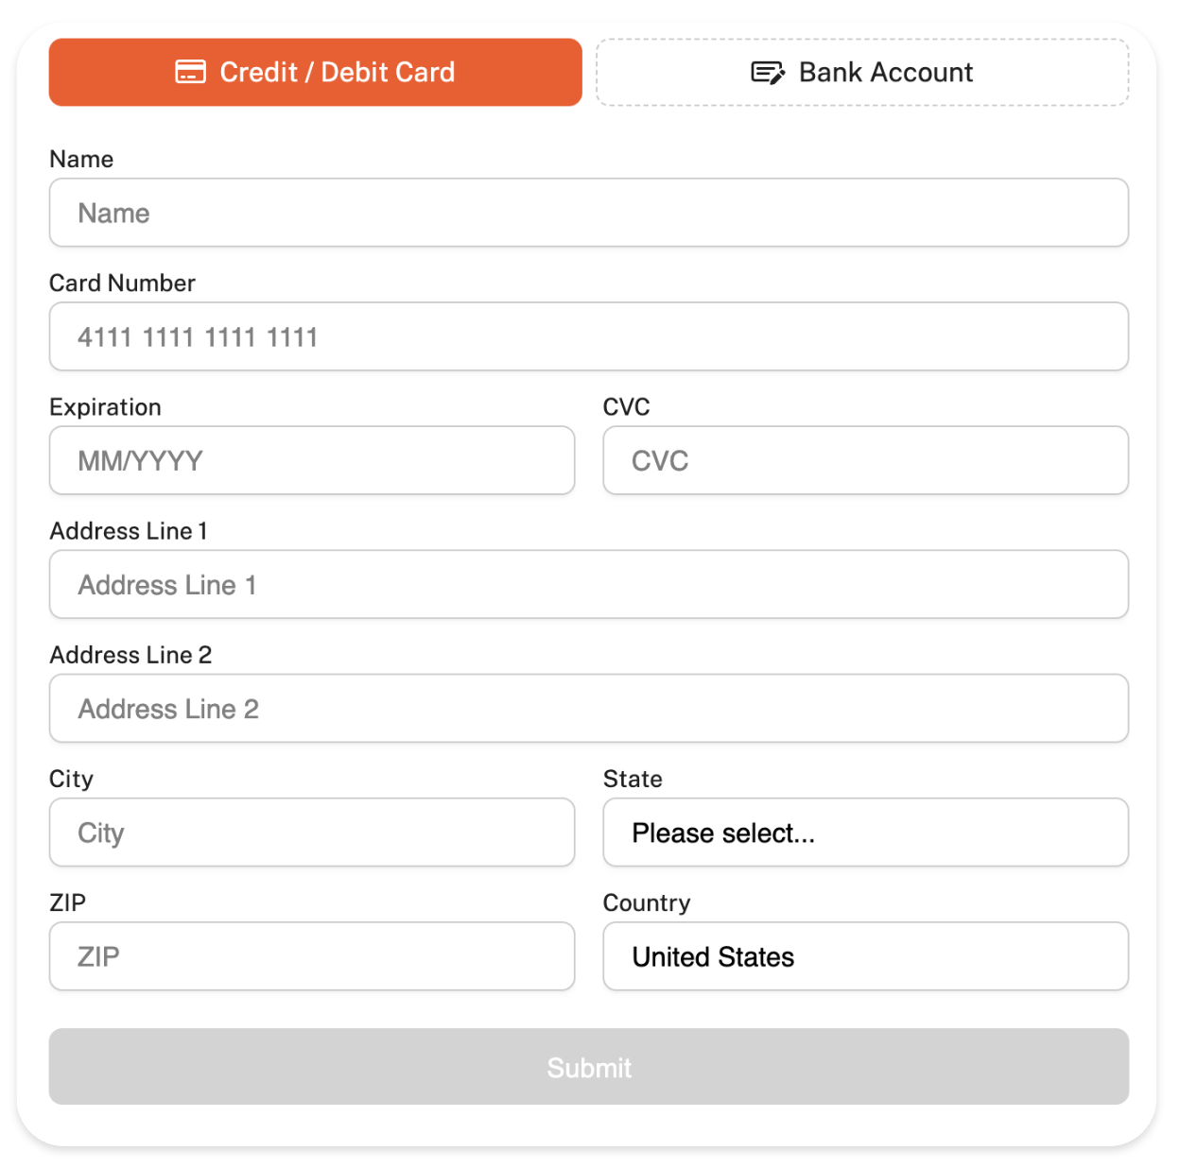
Task: Open the Country dropdown showing United States
Action: (865, 956)
